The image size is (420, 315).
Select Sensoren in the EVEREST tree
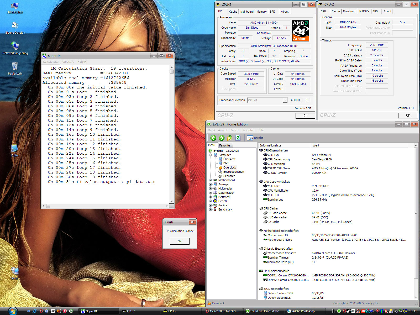[229, 176]
